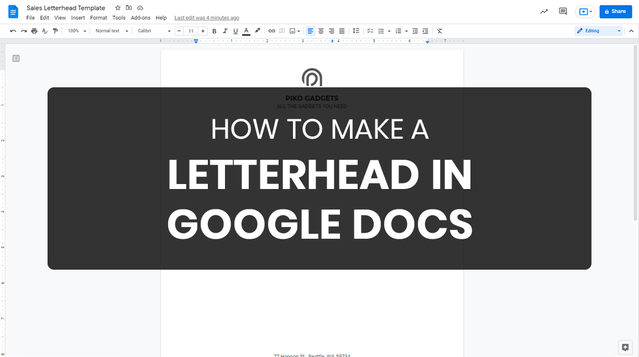The image size is (639, 357).
Task: Open the Insert menu
Action: 77,17
